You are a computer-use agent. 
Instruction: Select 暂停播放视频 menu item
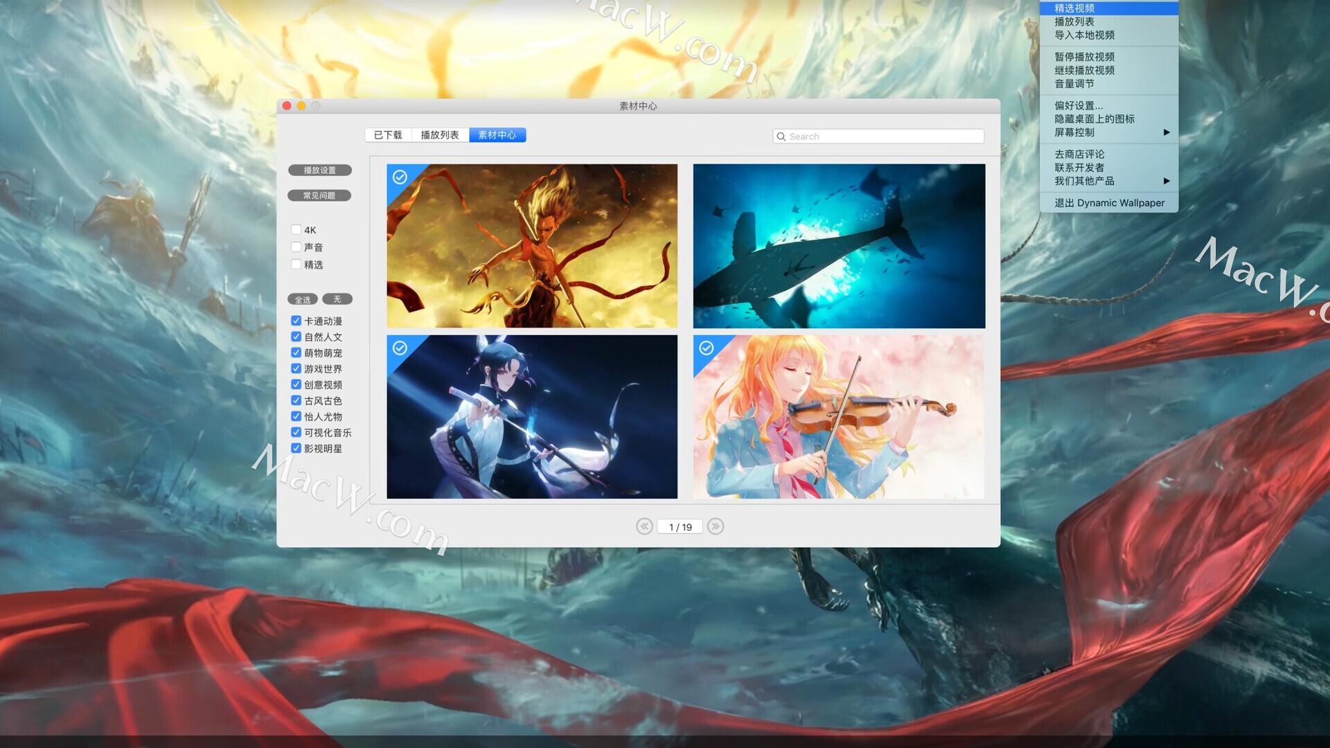pyautogui.click(x=1108, y=57)
